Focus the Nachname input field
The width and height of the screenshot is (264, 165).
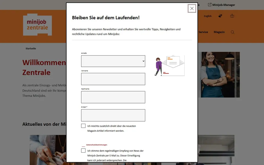pos(113,97)
